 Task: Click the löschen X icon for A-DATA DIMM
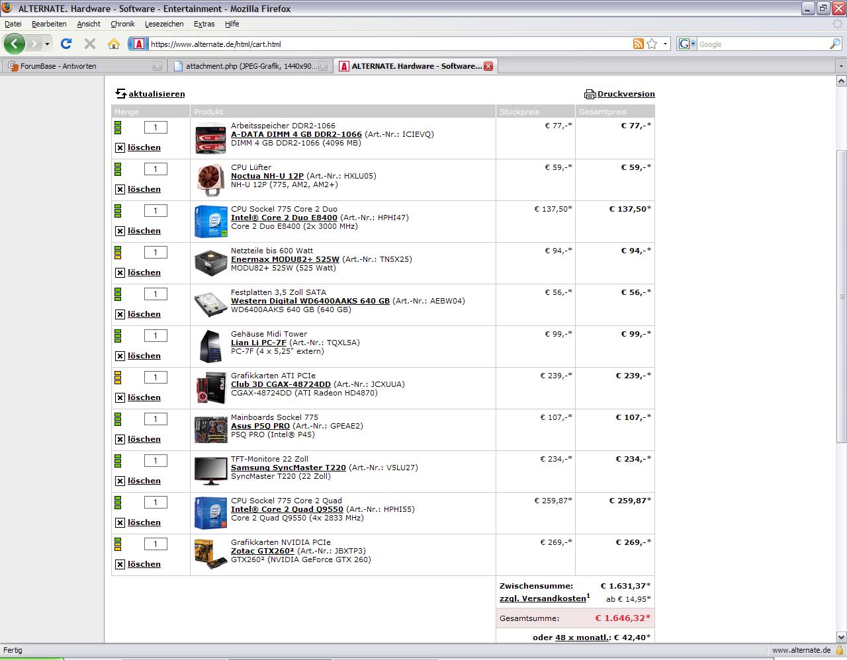pyautogui.click(x=120, y=148)
